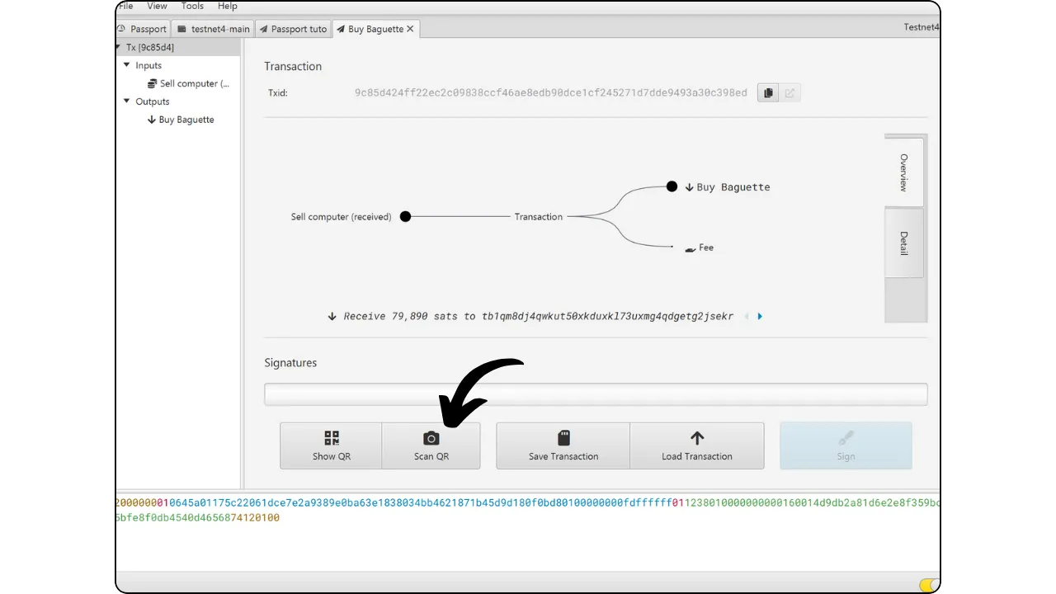Click the Sign button with pen icon
This screenshot has height=594, width=1056.
coord(846,446)
